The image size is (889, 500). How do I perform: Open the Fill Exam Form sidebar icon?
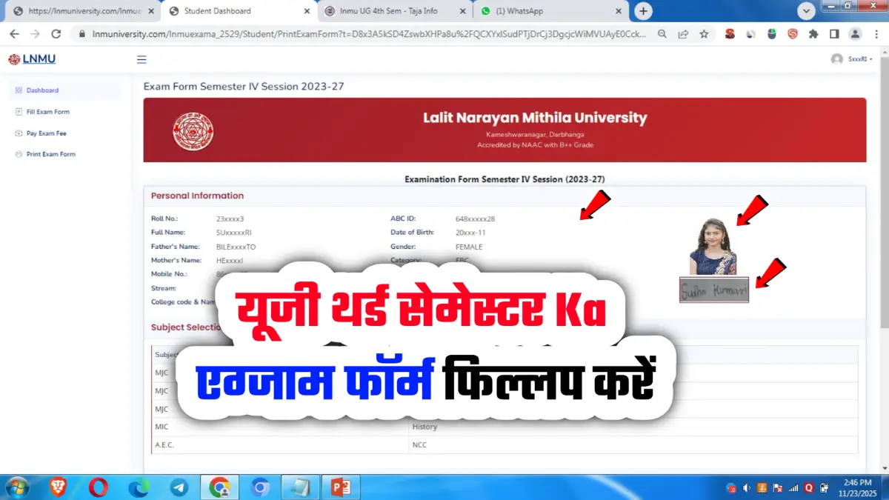tap(19, 111)
